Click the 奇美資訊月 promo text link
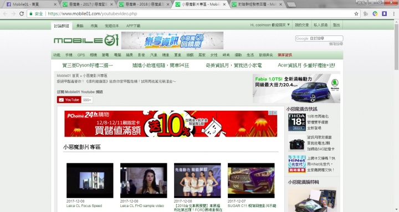 (x=234, y=65)
